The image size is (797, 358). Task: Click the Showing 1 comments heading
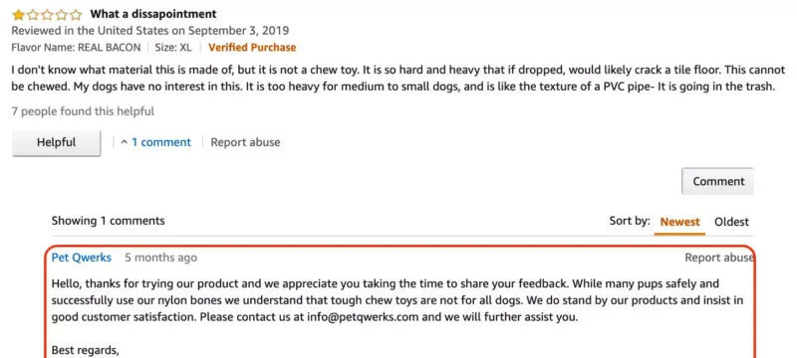pyautogui.click(x=108, y=221)
